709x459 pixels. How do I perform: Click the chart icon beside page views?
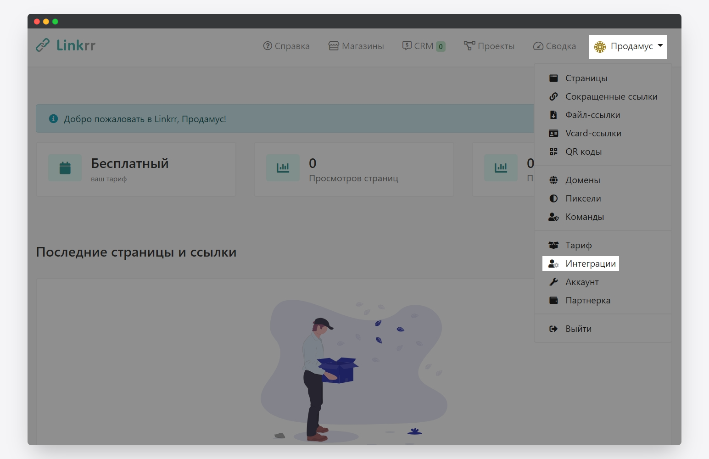283,168
